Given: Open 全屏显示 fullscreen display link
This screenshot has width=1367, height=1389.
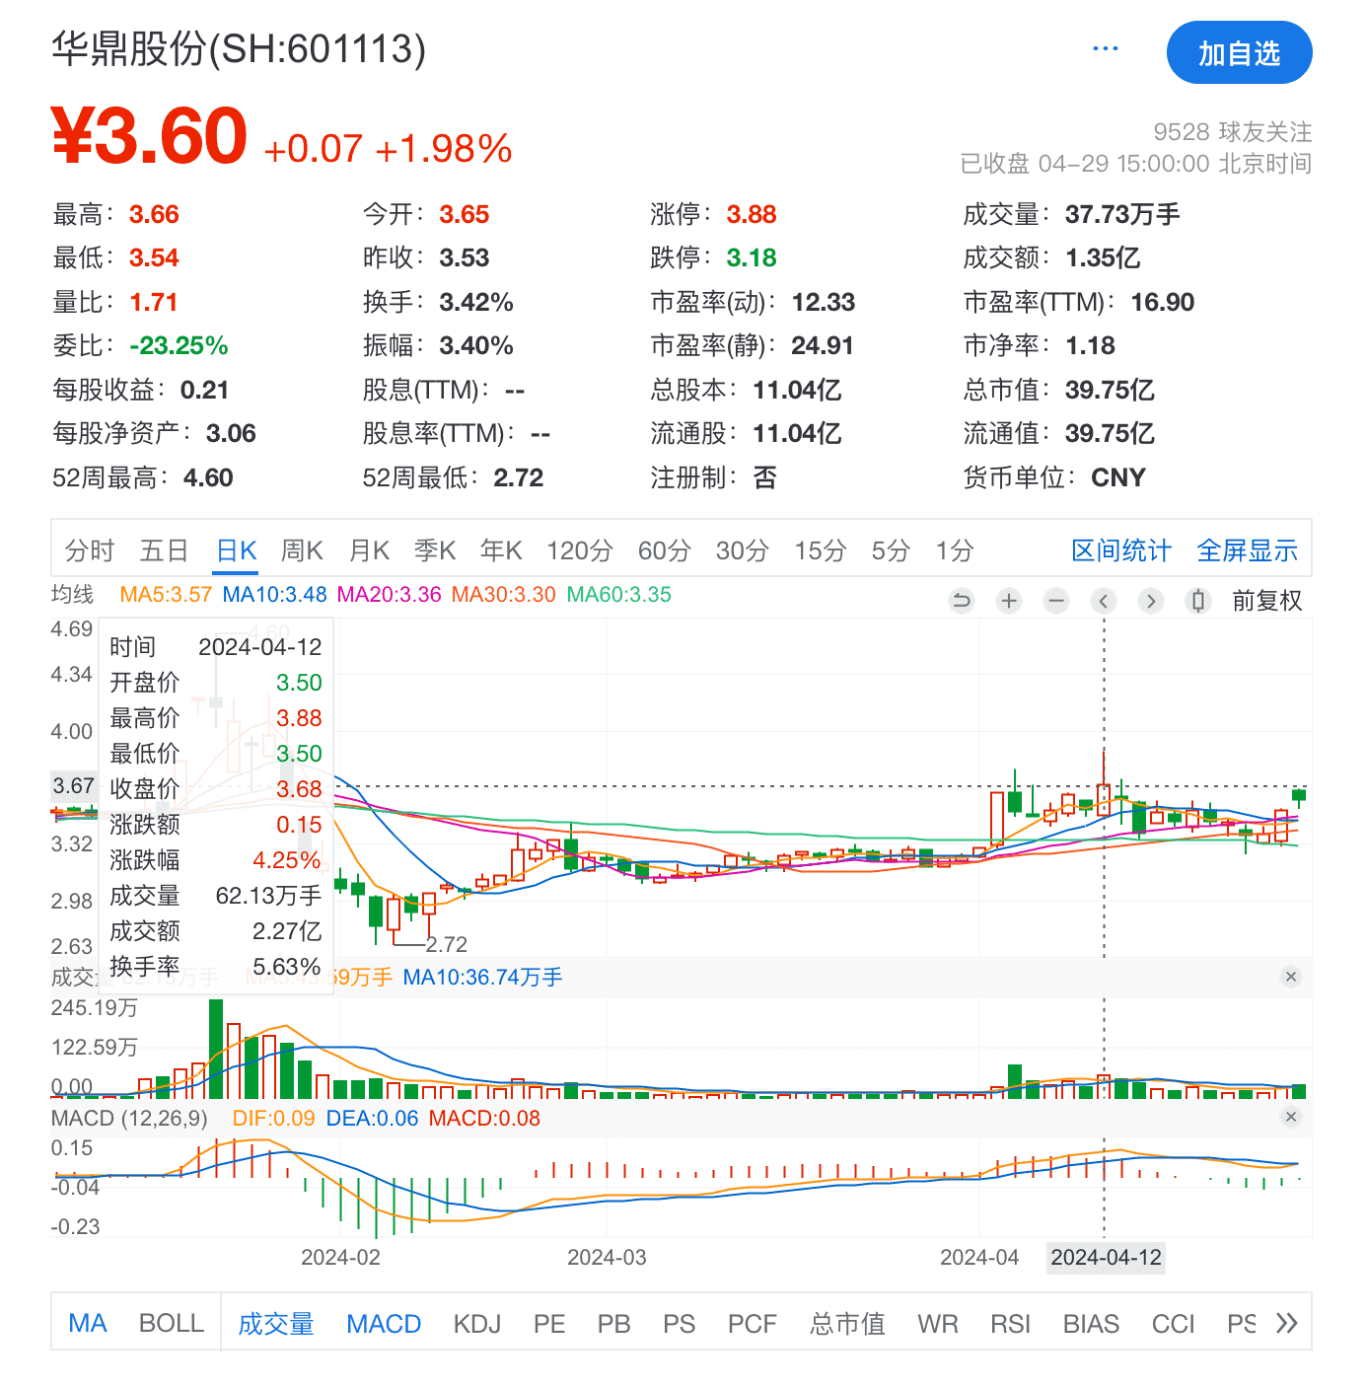Looking at the screenshot, I should click(1248, 550).
